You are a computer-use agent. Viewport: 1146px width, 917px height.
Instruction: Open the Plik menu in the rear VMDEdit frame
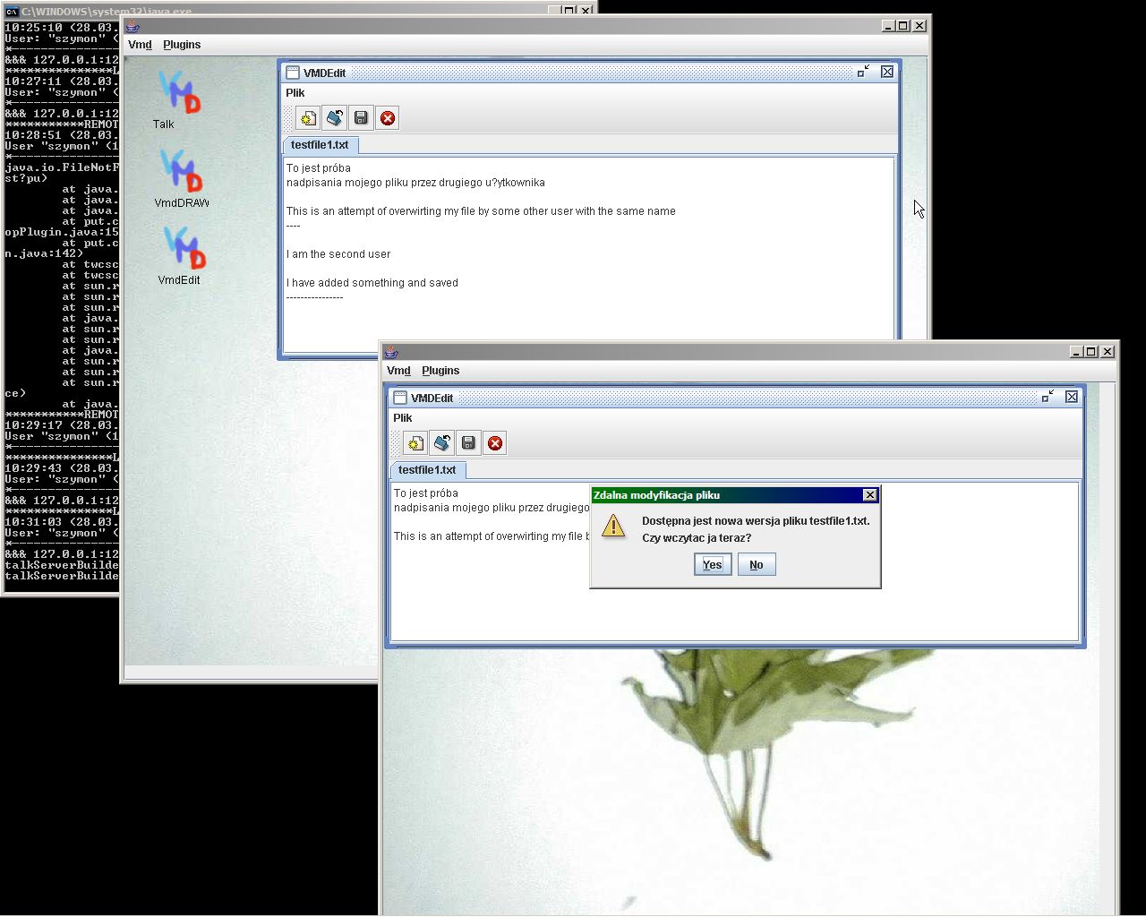[295, 92]
